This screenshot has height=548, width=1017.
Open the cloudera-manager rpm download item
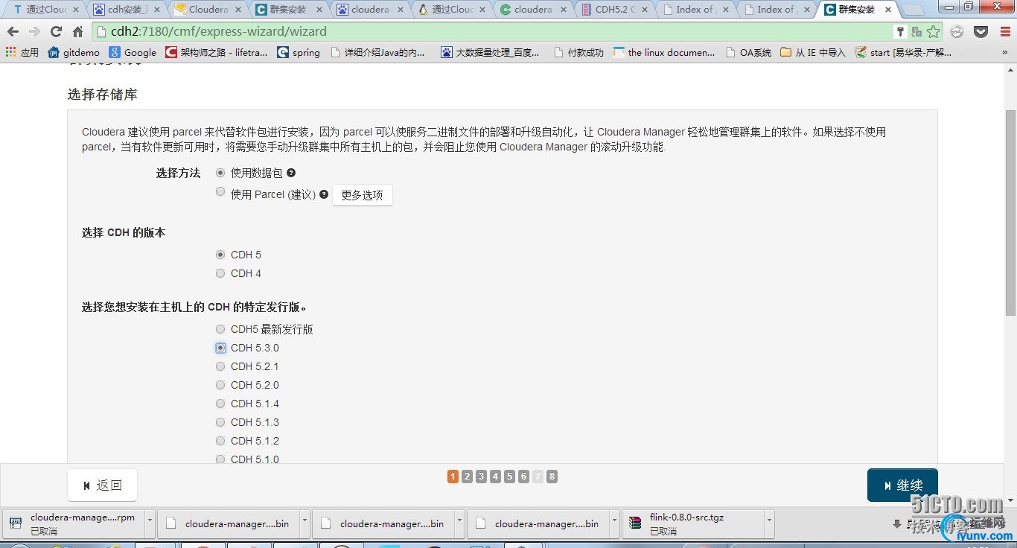pos(74,523)
